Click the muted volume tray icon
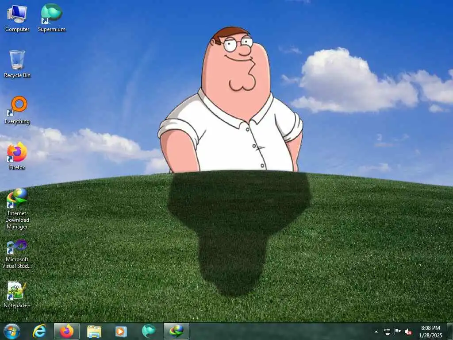Image resolution: width=453 pixels, height=340 pixels. click(408, 332)
